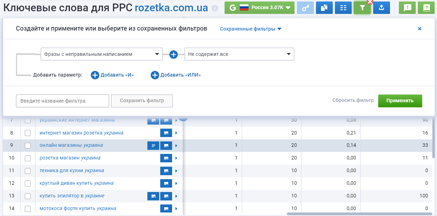Open keyword «интернет магазин розетка украина»

point(81,133)
